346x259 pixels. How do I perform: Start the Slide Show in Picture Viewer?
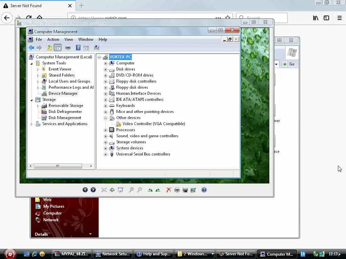(x=121, y=190)
